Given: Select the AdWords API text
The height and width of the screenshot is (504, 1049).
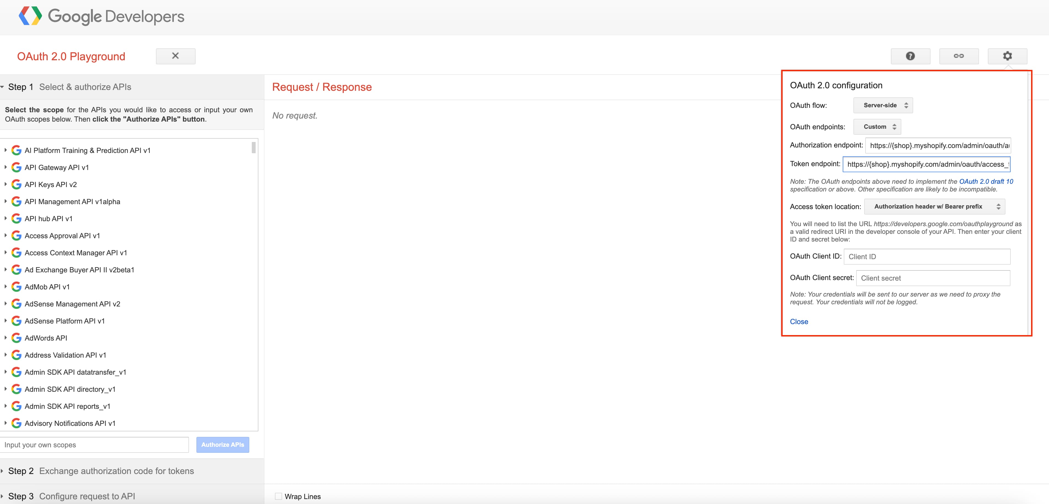Looking at the screenshot, I should coord(46,338).
